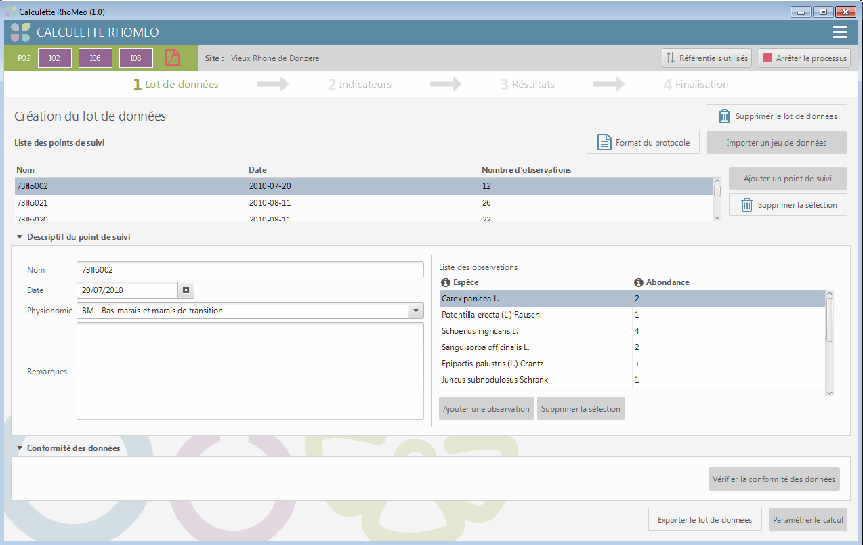The height and width of the screenshot is (545, 863).
Task: Click Supprimer le lot de données
Action: coord(777,116)
